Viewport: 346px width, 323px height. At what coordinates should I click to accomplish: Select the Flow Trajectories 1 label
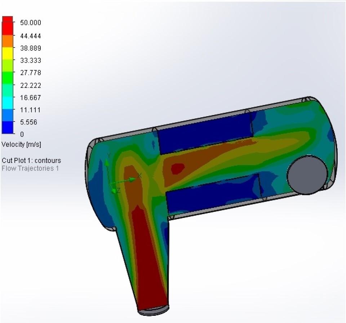click(30, 168)
